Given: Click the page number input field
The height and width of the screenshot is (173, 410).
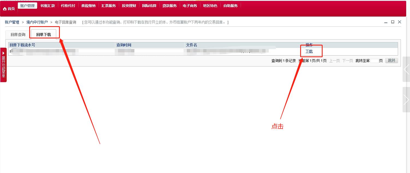Looking at the screenshot, I should (x=375, y=61).
